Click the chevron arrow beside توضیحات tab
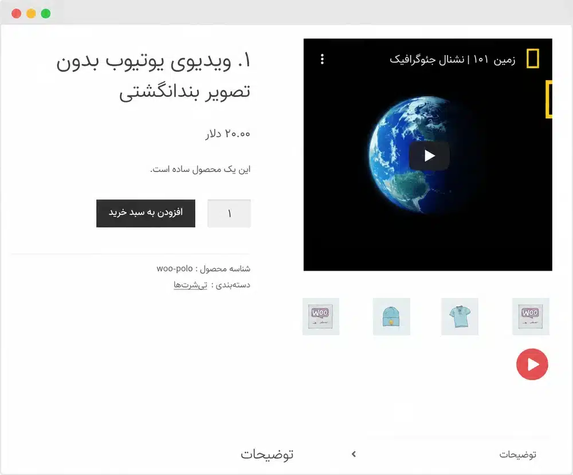This screenshot has width=573, height=475. click(x=354, y=454)
